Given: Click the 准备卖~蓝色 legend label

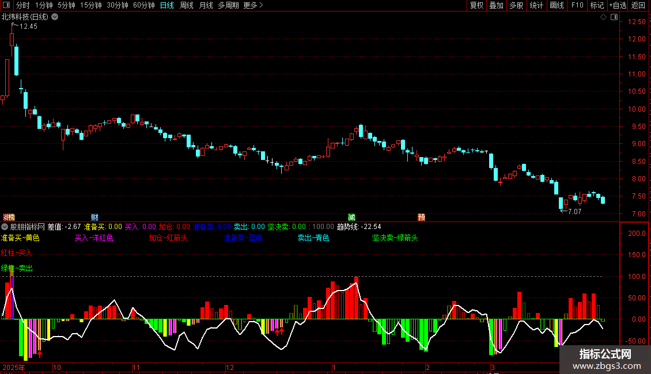Looking at the screenshot, I should pos(243,238).
